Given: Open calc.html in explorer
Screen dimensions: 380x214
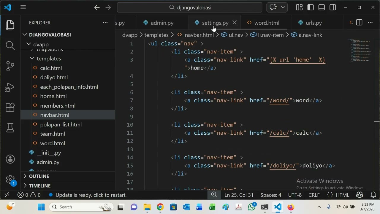Looking at the screenshot, I should (x=68, y=68).
